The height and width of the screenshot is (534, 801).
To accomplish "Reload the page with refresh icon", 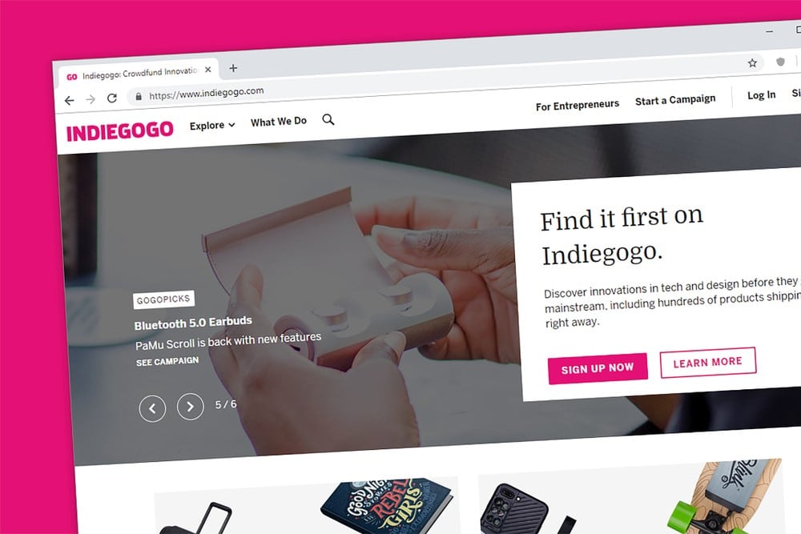I will point(112,98).
